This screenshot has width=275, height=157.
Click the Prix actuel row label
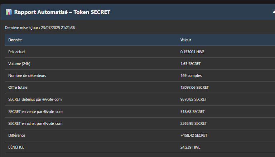click(x=17, y=52)
